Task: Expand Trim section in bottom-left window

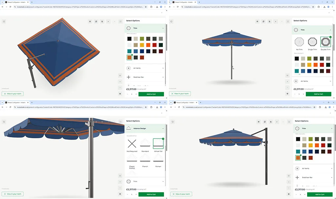Action: (x=145, y=181)
